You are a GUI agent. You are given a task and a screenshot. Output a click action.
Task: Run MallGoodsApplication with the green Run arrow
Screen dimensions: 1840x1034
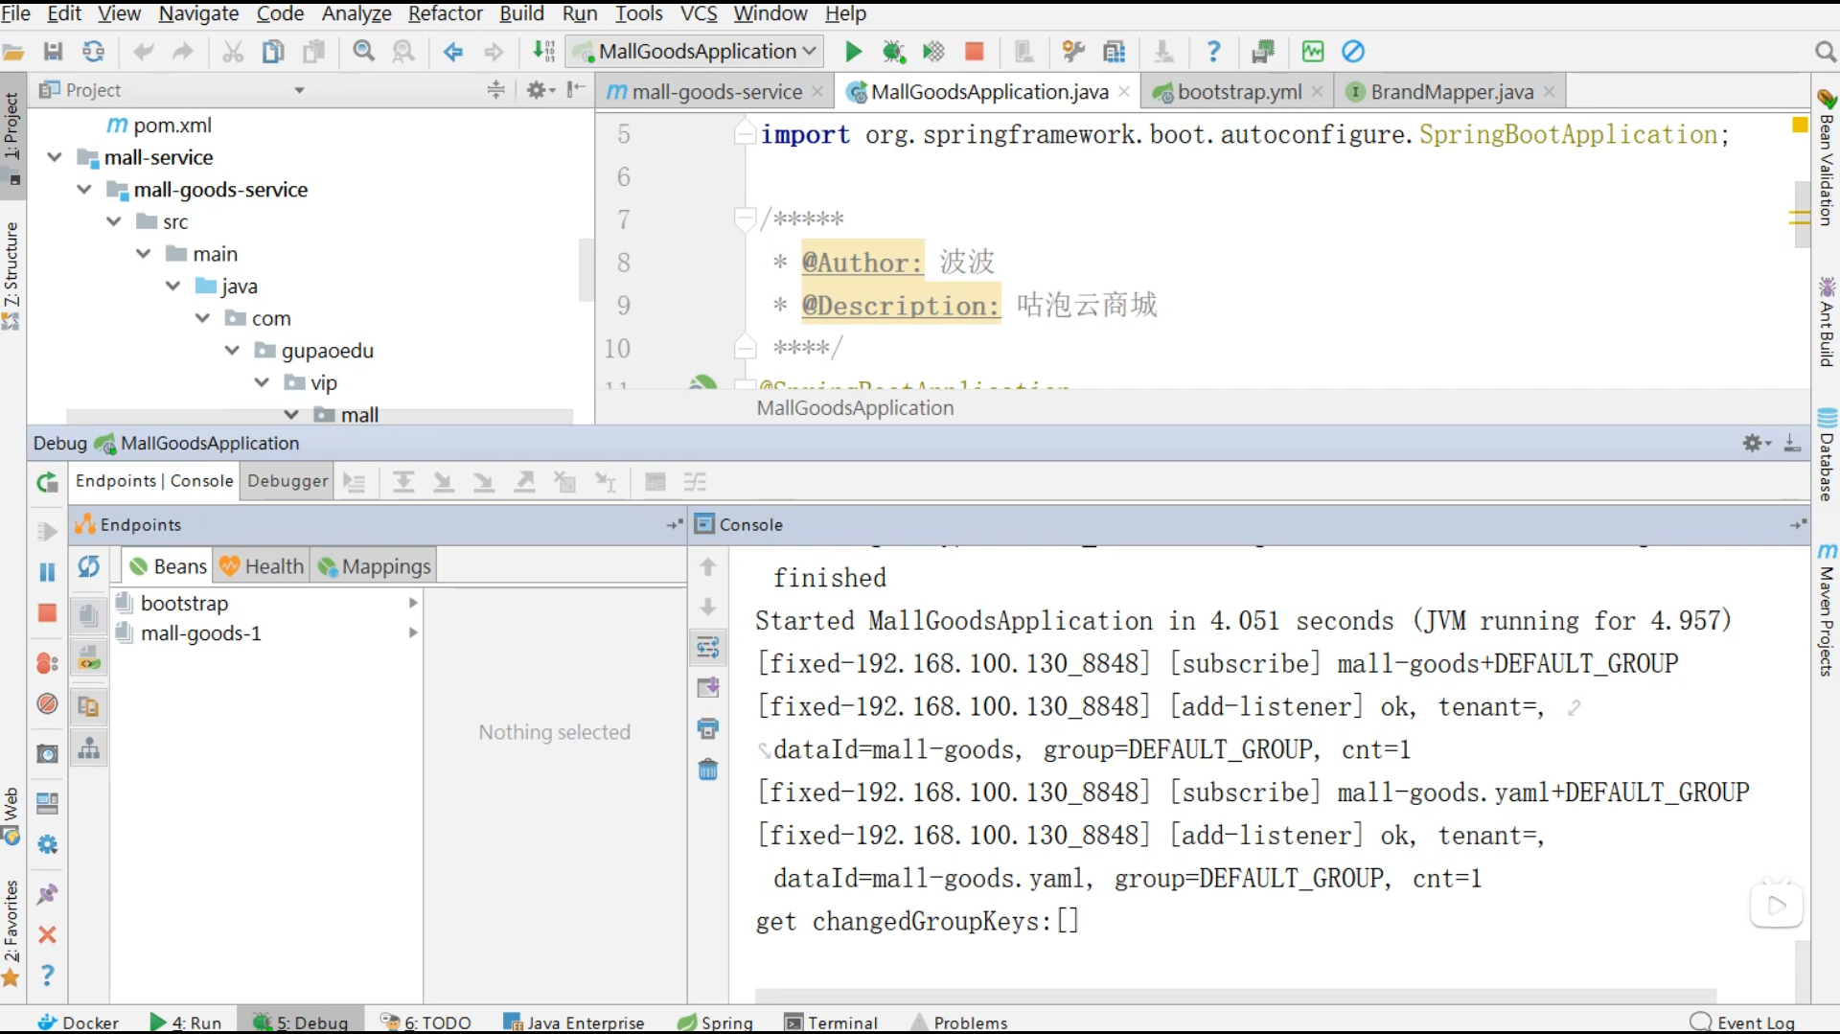pos(853,52)
